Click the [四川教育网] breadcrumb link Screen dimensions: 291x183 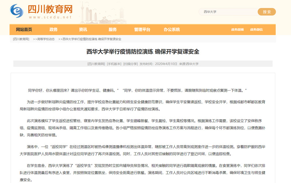coord(21,39)
